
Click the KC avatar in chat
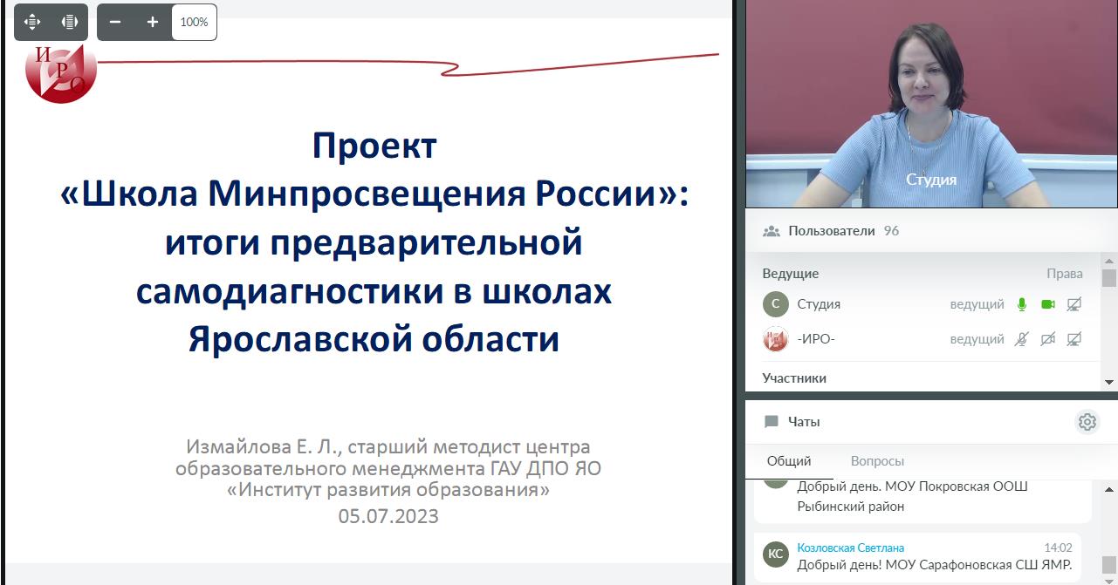775,554
